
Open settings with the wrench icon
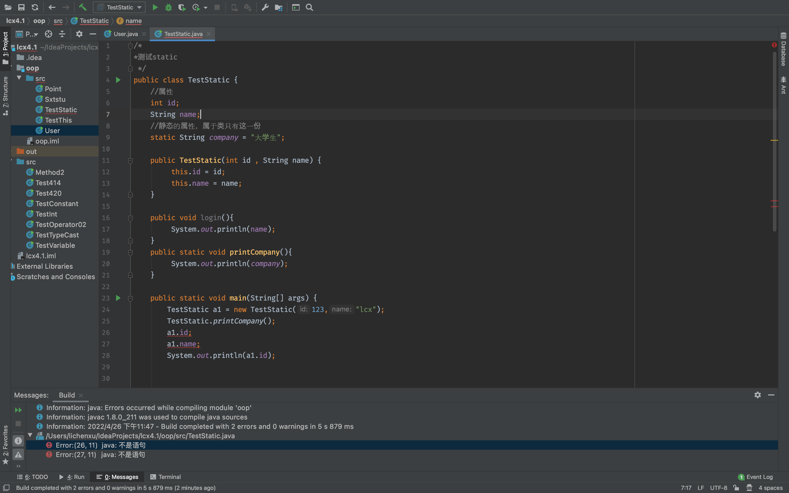coord(265,7)
